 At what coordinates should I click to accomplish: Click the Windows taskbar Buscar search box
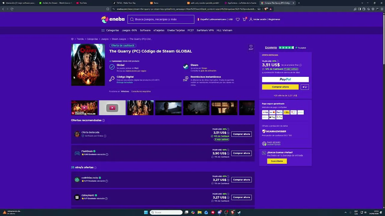click(166, 212)
